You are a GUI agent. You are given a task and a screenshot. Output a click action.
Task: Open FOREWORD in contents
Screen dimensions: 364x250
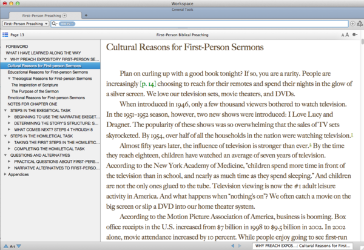[17, 47]
